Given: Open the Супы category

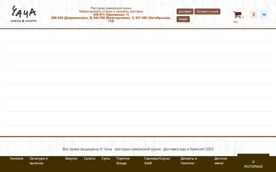Looking at the screenshot, I should pyautogui.click(x=106, y=159).
